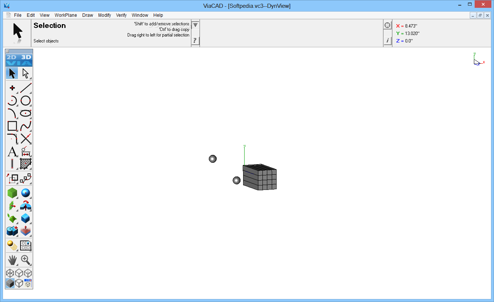Choose the vertical center-line tool
This screenshot has width=494, height=302.
(x=12, y=164)
